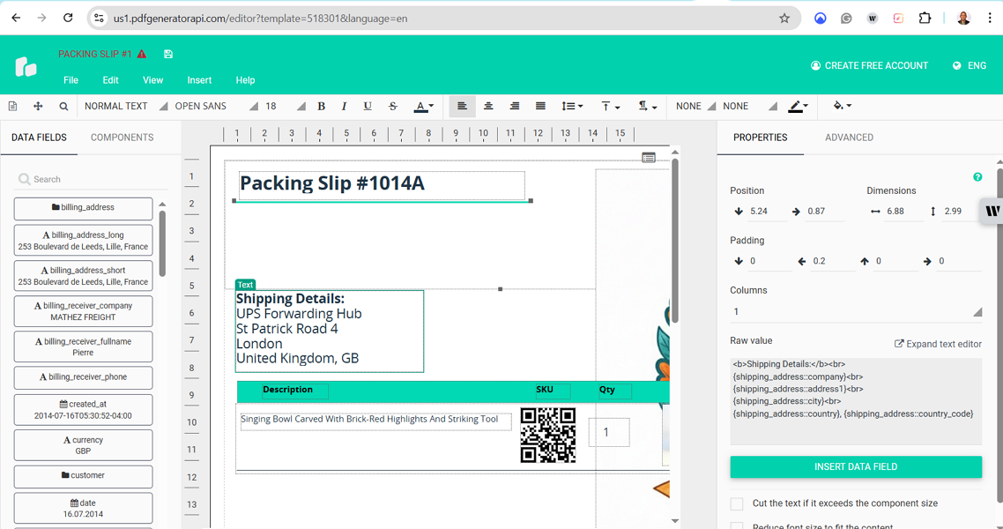Toggle bold formatting in the toolbar
Viewport: 1003px width, 529px height.
click(321, 106)
